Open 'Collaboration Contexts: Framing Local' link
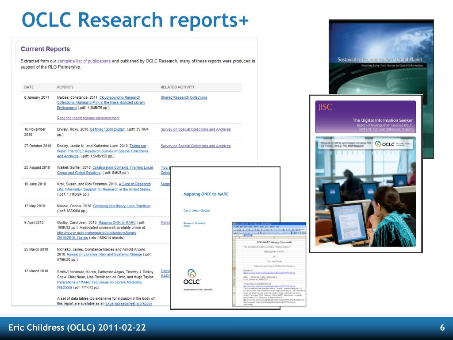This screenshot has height=340, width=453. (x=105, y=170)
